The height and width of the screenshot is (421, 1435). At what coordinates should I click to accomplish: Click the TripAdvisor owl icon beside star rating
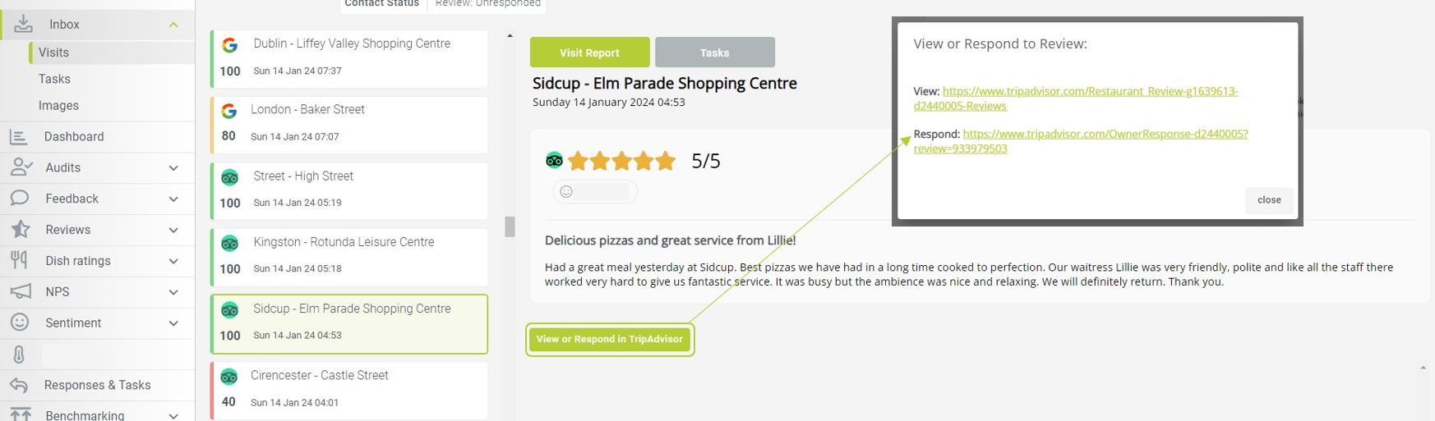pos(555,161)
